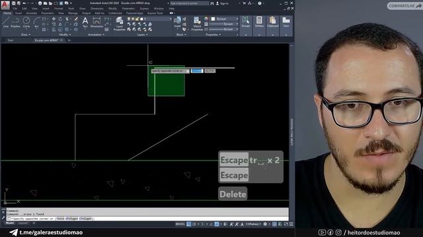
Task: Open the Groups panel
Action: point(246,22)
